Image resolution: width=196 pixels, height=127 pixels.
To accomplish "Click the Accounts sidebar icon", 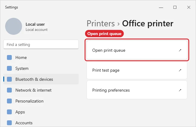I will tap(9, 123).
